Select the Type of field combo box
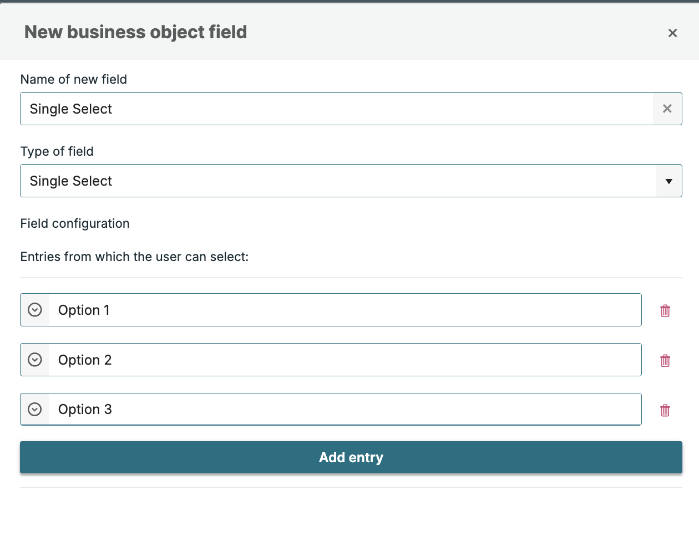Image resolution: width=699 pixels, height=542 pixels. [351, 181]
